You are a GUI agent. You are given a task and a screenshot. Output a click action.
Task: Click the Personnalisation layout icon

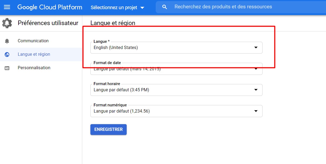click(7, 68)
